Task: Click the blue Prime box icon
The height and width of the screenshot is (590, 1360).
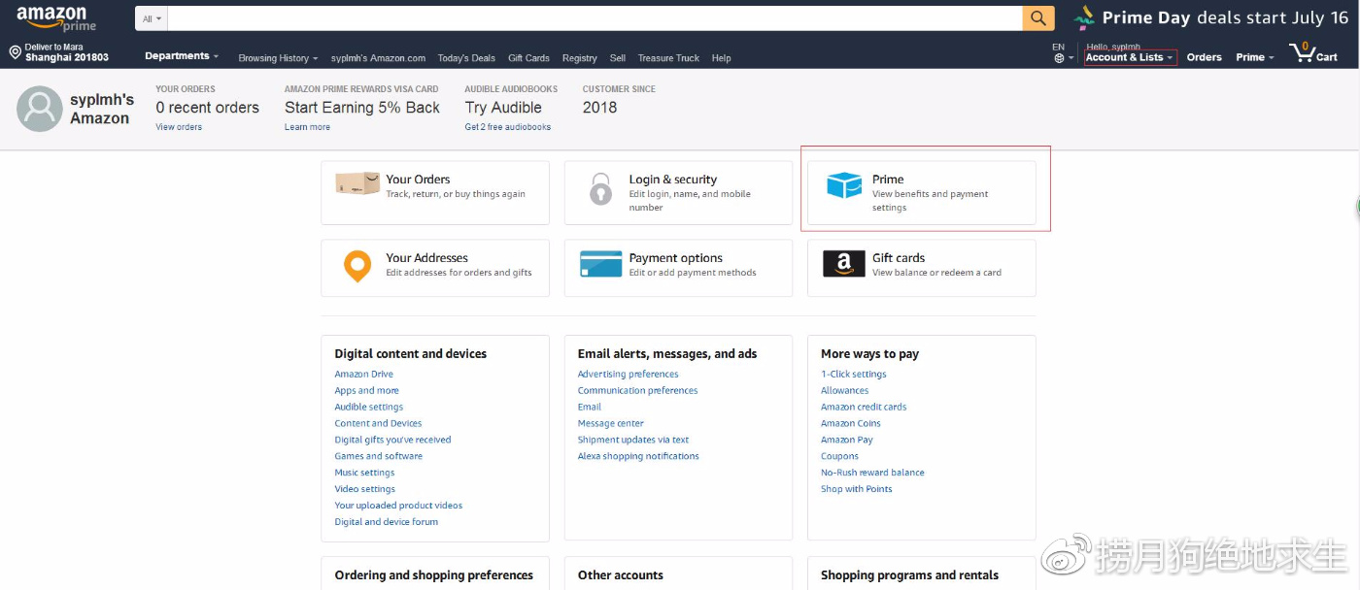Action: point(843,184)
